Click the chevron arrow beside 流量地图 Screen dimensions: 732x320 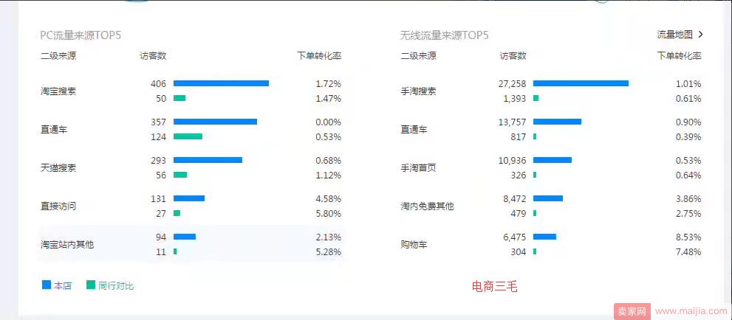[x=700, y=35]
